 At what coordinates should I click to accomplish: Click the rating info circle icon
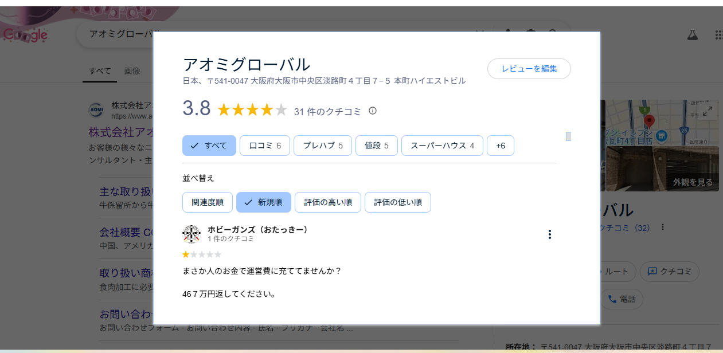[373, 111]
